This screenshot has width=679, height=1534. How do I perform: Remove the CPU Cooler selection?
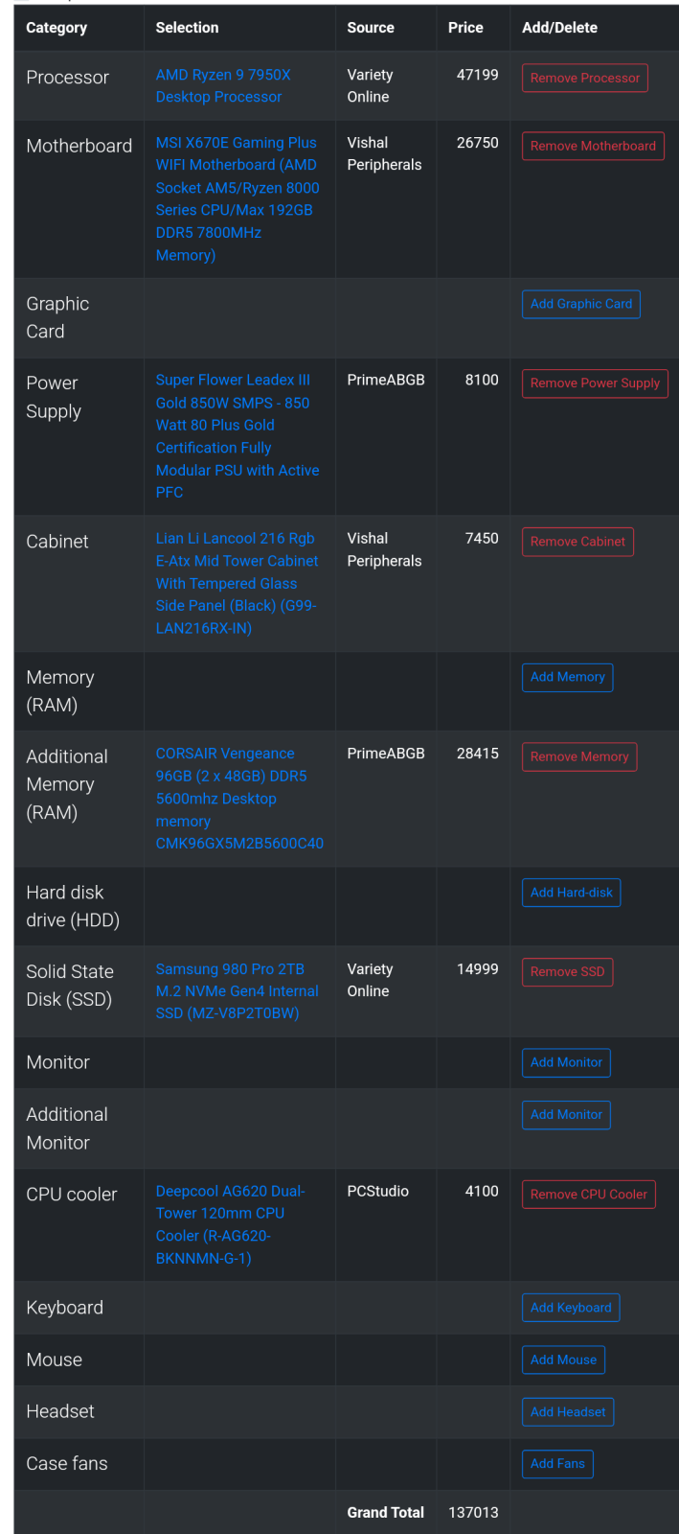(588, 1195)
